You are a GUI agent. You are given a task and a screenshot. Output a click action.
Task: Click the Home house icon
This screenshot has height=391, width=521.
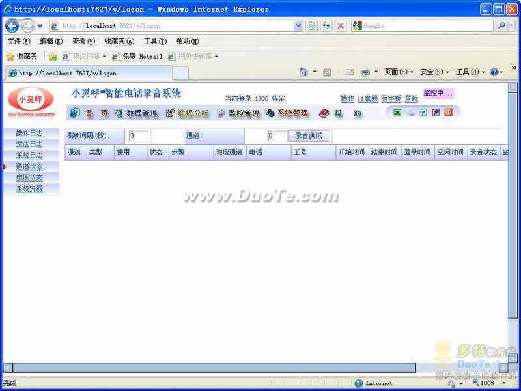point(303,72)
